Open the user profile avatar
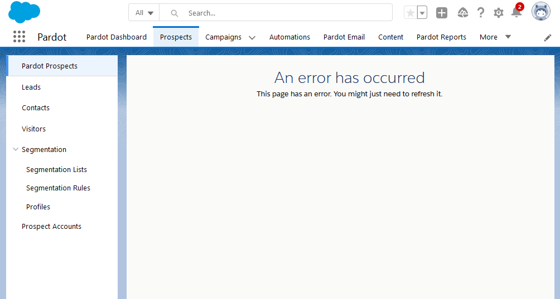This screenshot has width=560, height=299. point(541,12)
